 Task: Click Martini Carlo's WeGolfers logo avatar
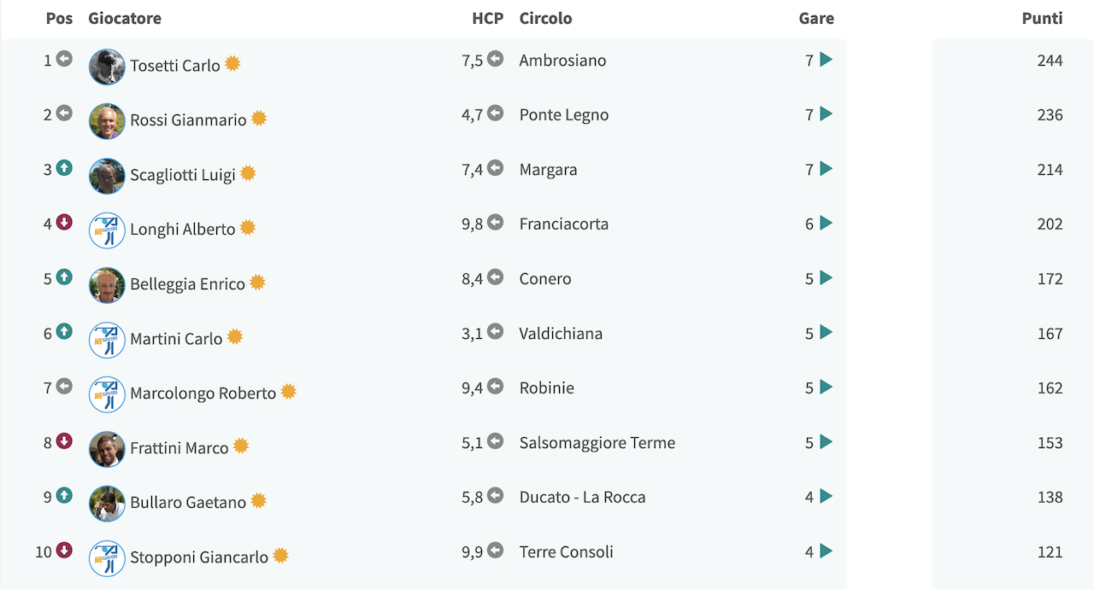(107, 340)
